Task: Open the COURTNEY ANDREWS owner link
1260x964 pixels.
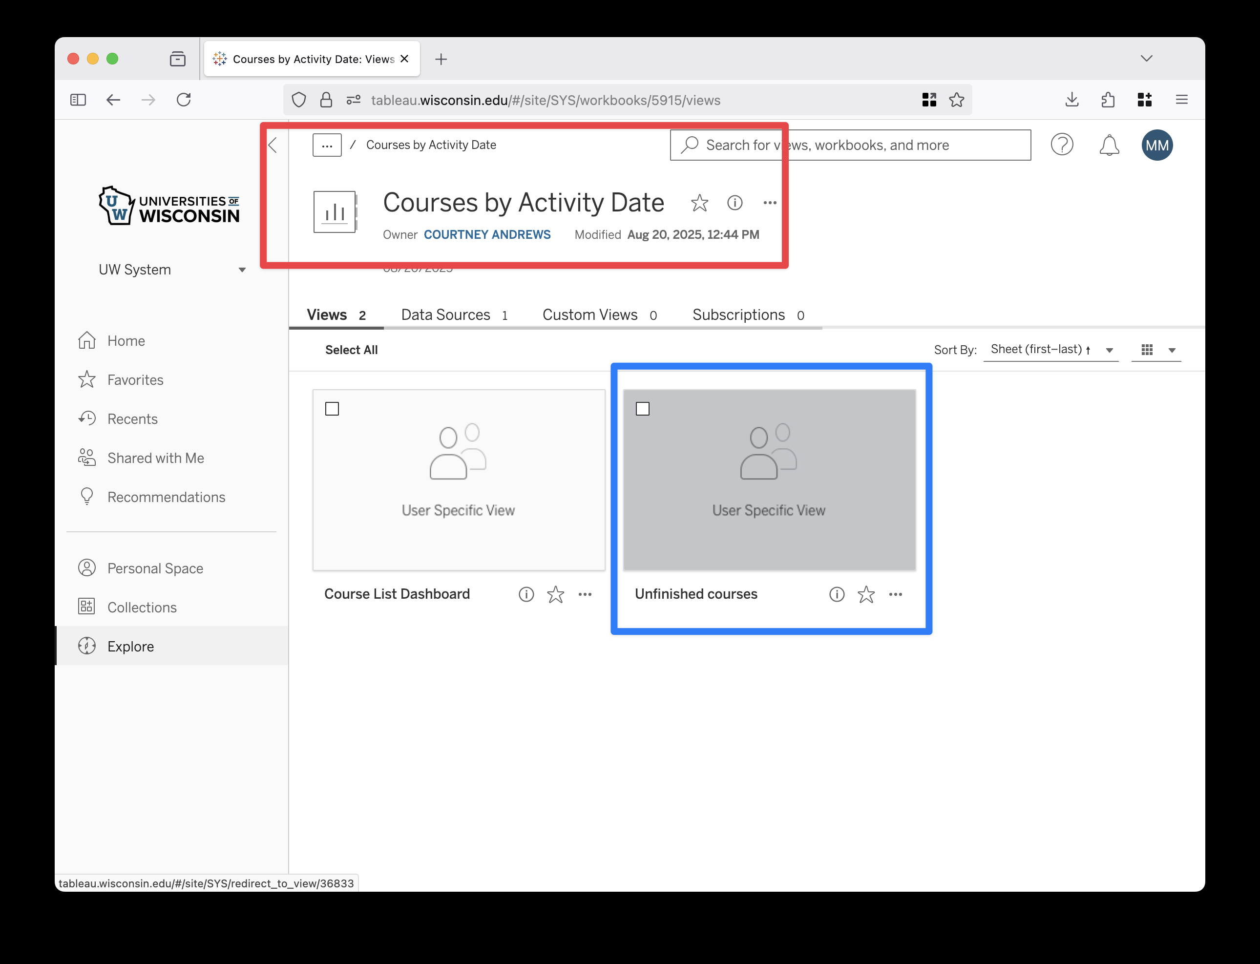Action: pos(487,234)
